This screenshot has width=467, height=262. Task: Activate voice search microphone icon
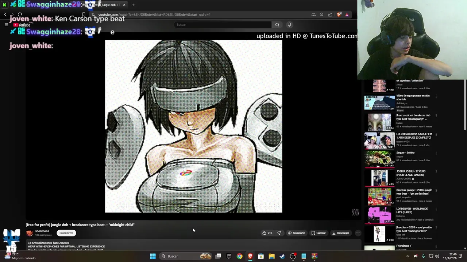tap(290, 25)
